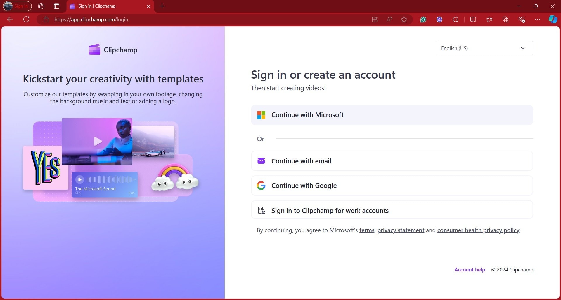The image size is (561, 300).
Task: Open the purple circular extension icon
Action: (439, 20)
